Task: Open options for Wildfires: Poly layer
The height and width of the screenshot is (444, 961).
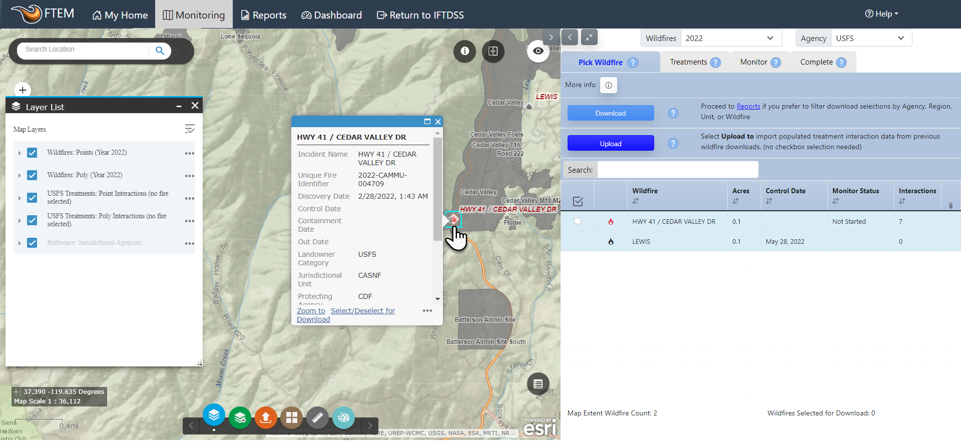Action: point(190,176)
